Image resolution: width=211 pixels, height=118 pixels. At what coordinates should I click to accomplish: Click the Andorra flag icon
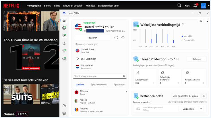pos(76,110)
